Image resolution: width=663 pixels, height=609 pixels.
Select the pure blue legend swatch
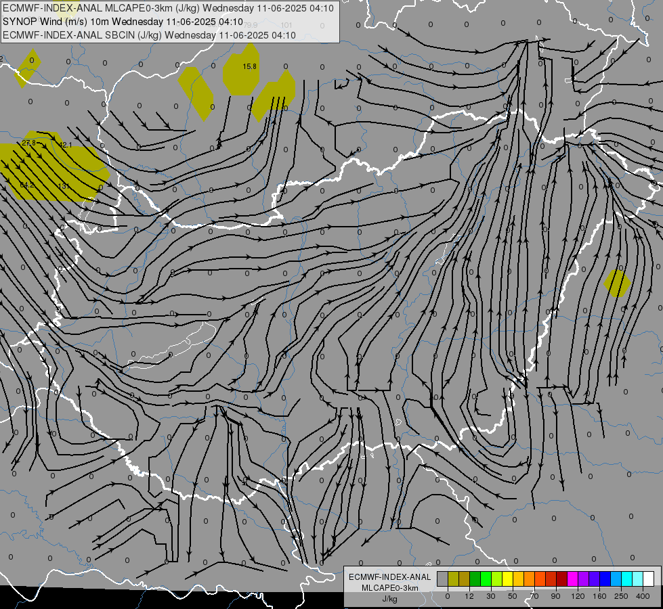tap(605, 579)
